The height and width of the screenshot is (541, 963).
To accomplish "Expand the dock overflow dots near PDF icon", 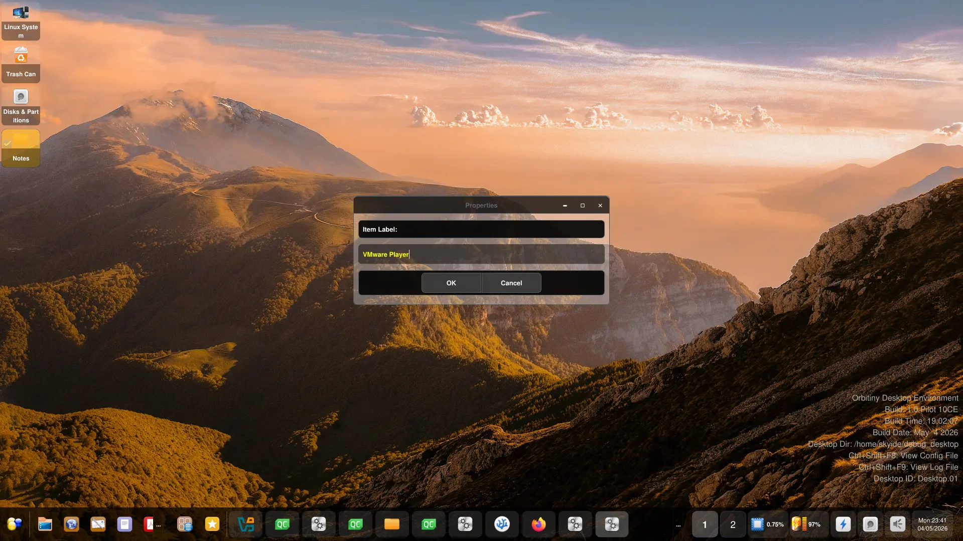I will point(159,525).
